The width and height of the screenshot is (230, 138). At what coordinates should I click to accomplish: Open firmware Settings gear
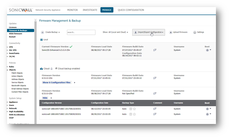click(195, 32)
